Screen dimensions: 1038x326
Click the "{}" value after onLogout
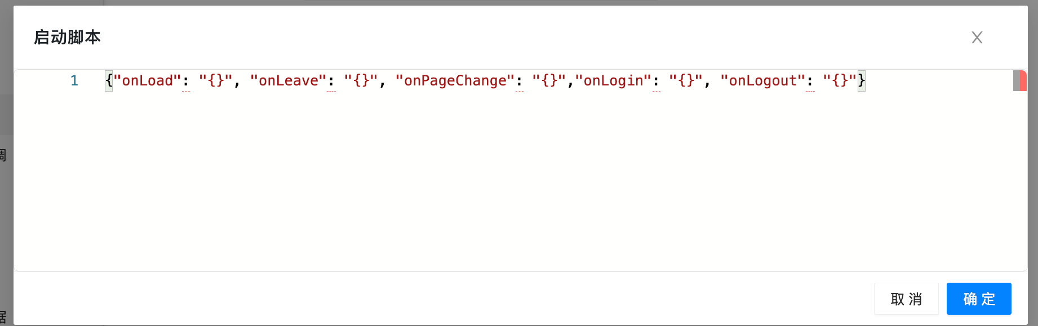[840, 81]
